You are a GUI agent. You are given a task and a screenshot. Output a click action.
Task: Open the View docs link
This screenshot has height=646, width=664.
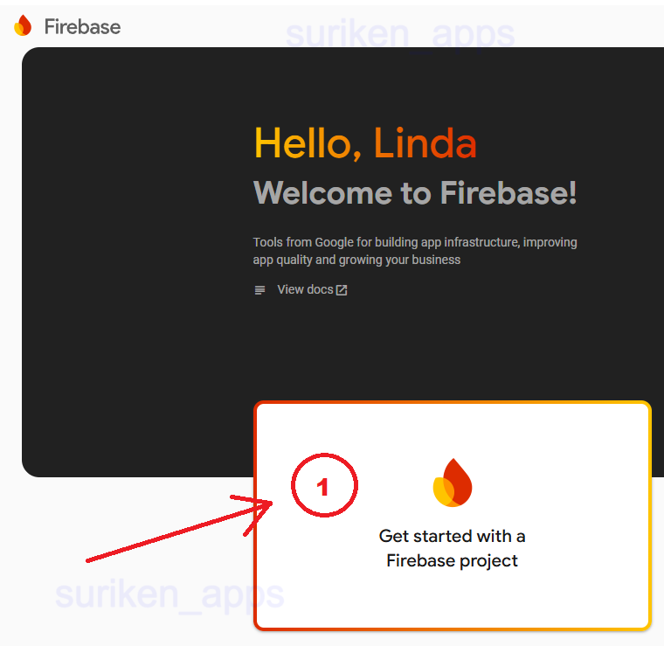[x=305, y=289]
